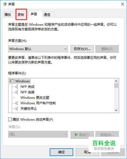
Task: Switch to the 播放 tab
Action: tap(8, 15)
